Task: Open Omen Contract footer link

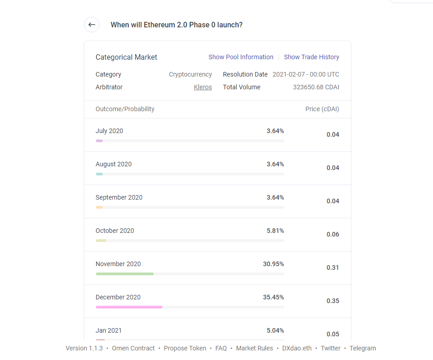Action: 133,348
